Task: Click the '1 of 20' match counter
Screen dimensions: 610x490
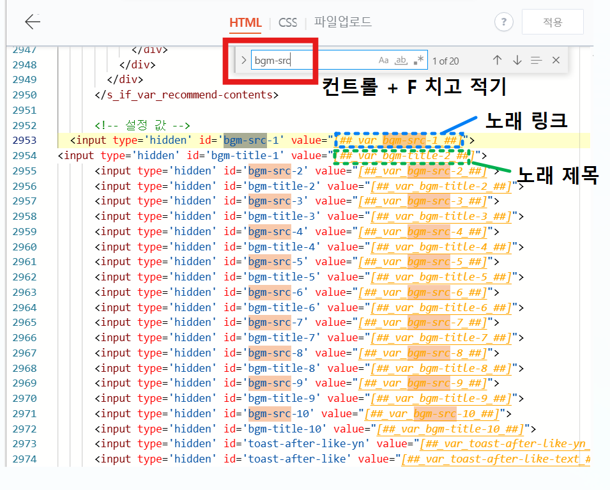Action: [x=446, y=61]
